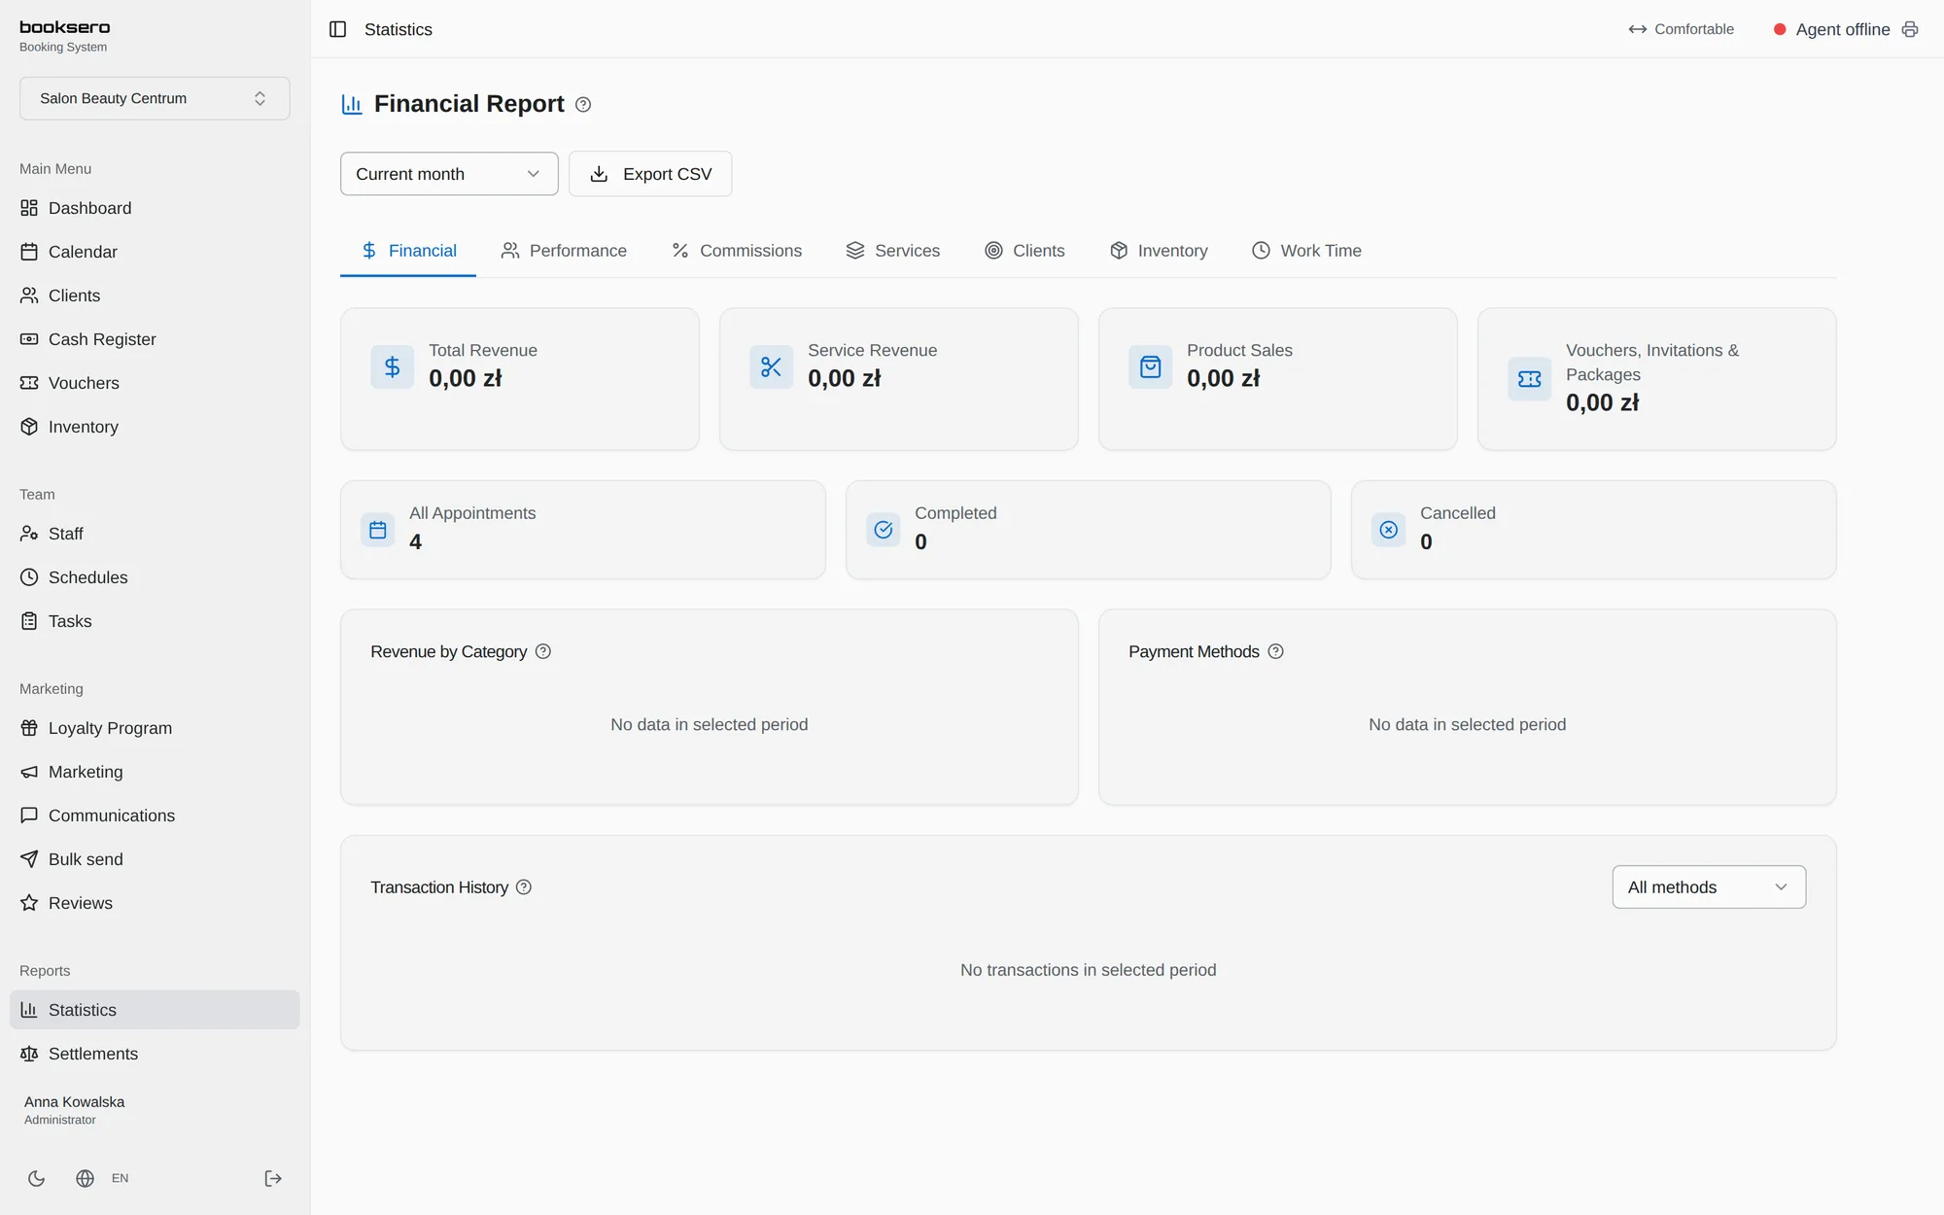Open Marketing sidebar item
The width and height of the screenshot is (1944, 1215).
click(x=155, y=772)
